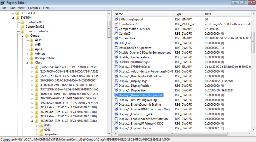Screen dimensions: 256x142
Task: Click the BackupRestore folder icon
Action: tap(32, 58)
